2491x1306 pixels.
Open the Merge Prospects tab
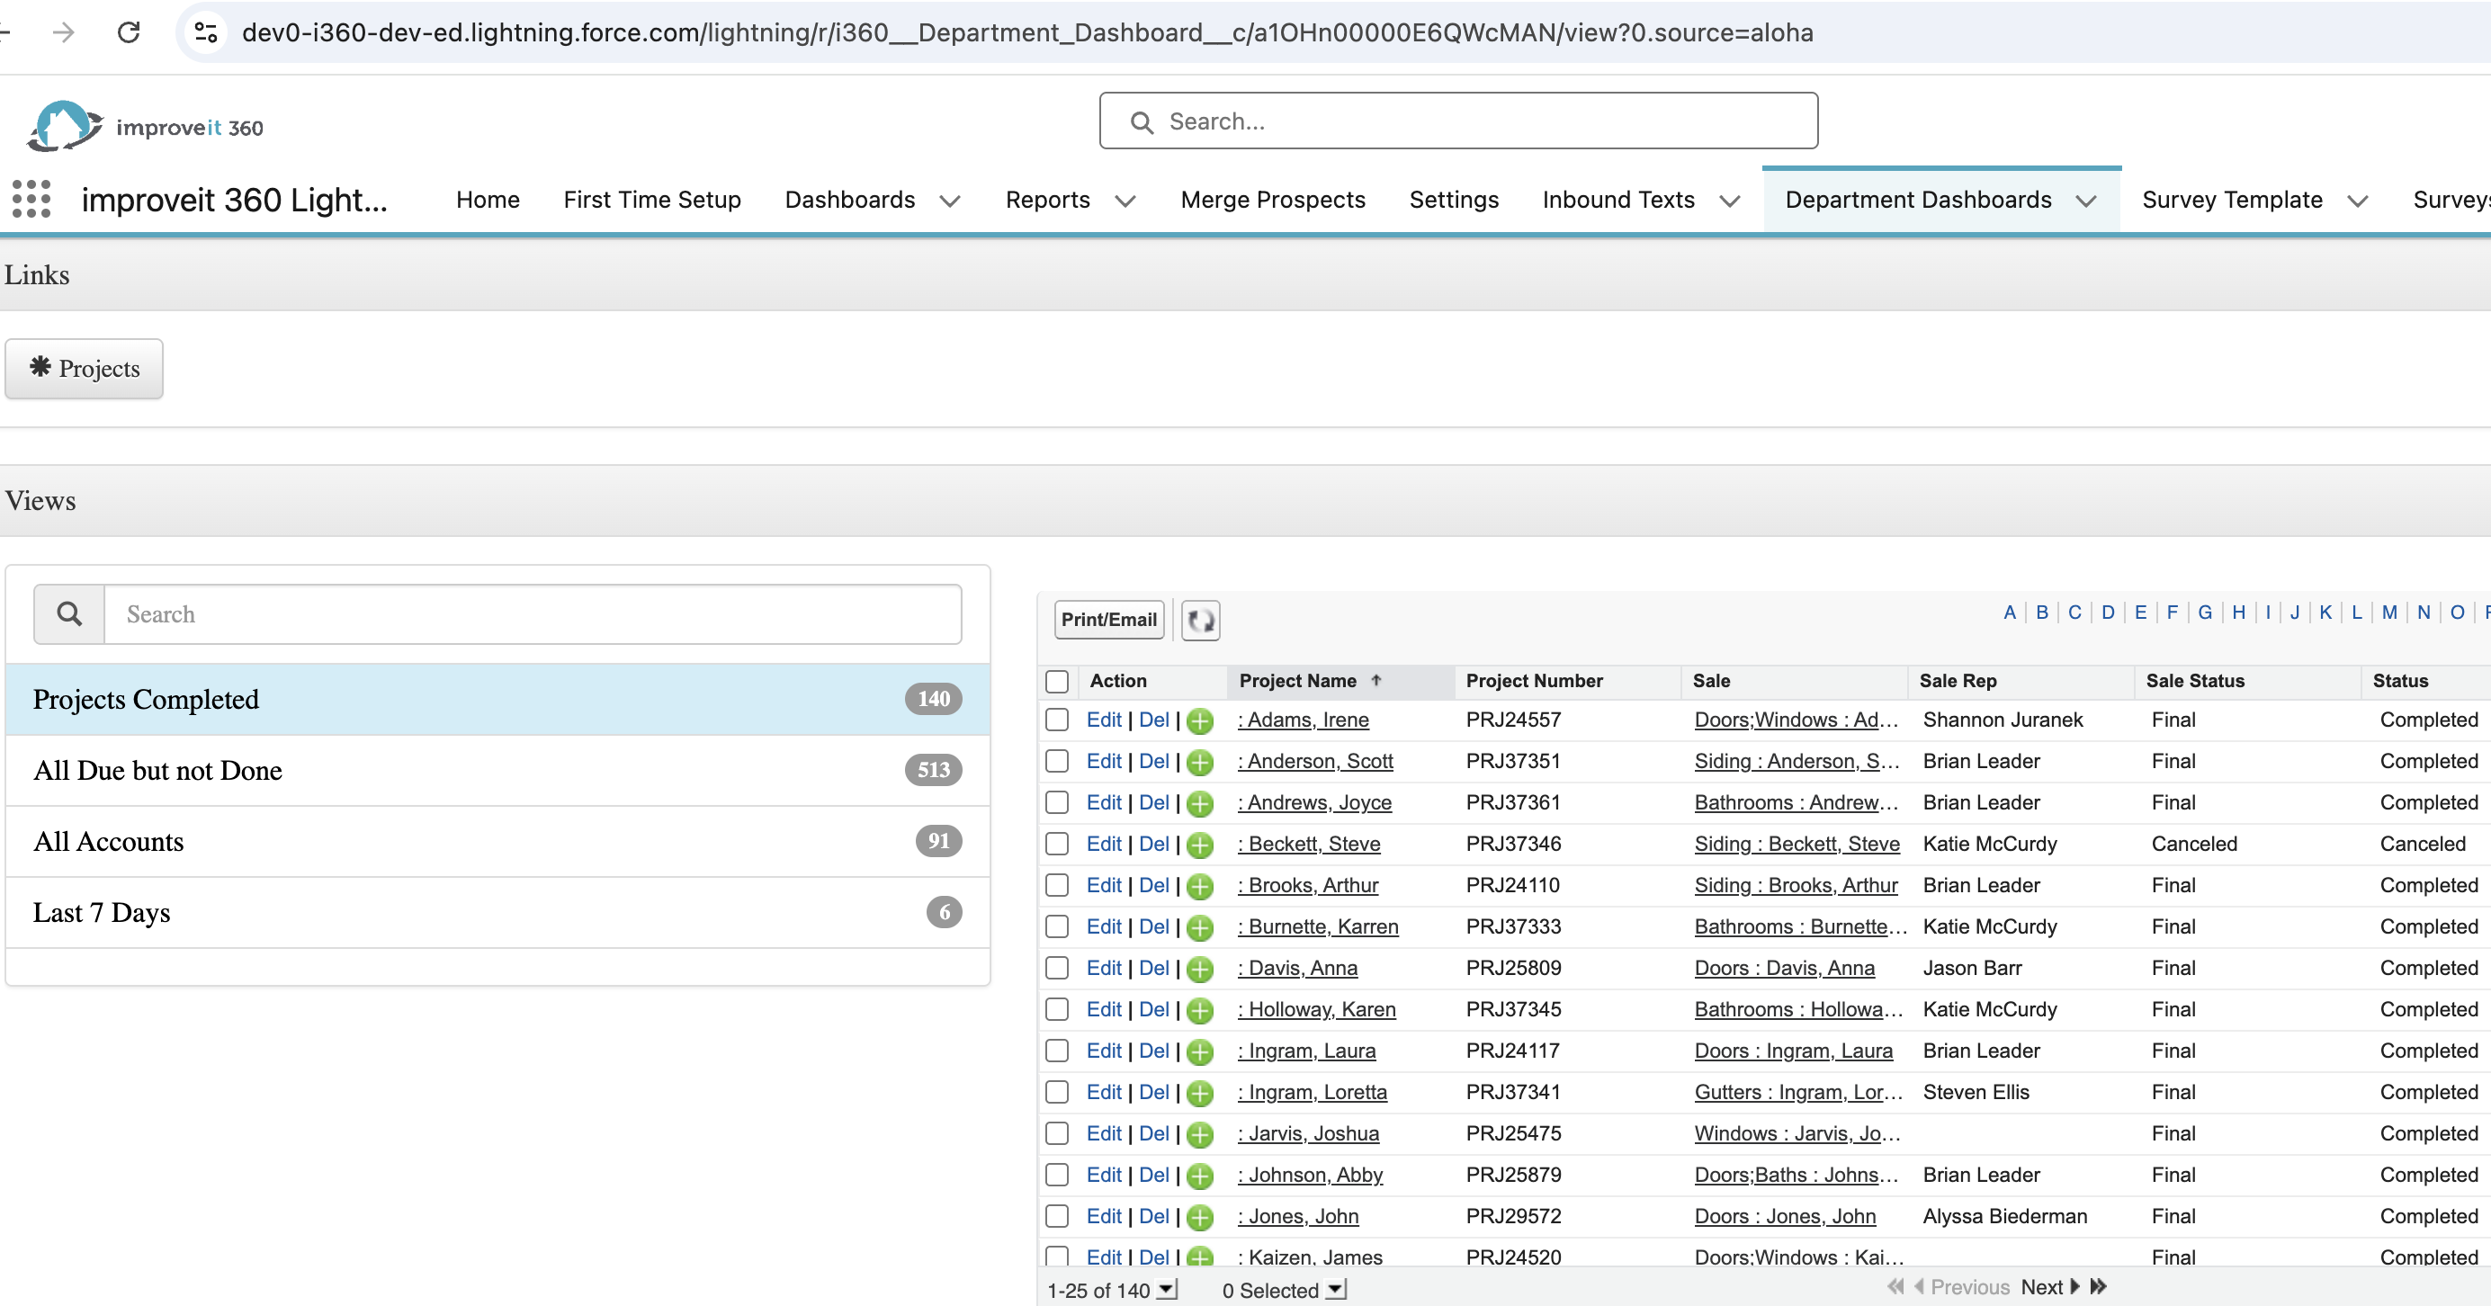pos(1273,200)
